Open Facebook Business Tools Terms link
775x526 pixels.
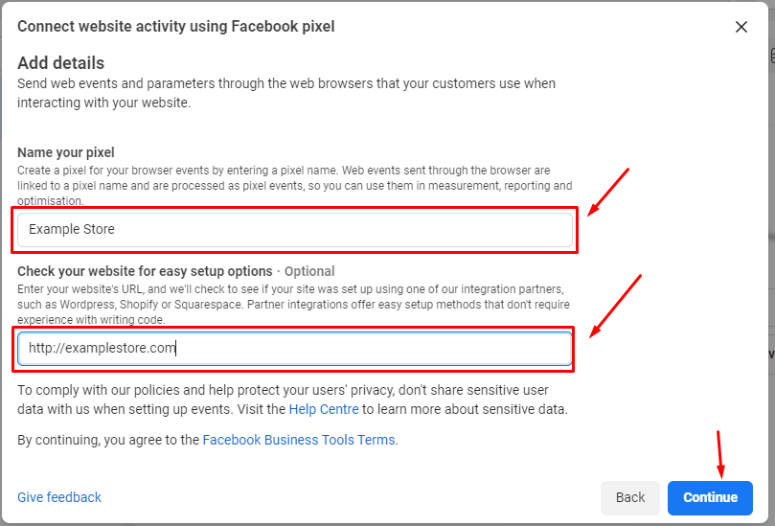(x=300, y=440)
